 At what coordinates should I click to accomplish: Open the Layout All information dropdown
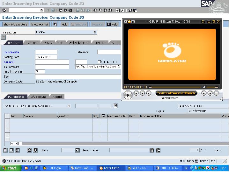point(208,111)
